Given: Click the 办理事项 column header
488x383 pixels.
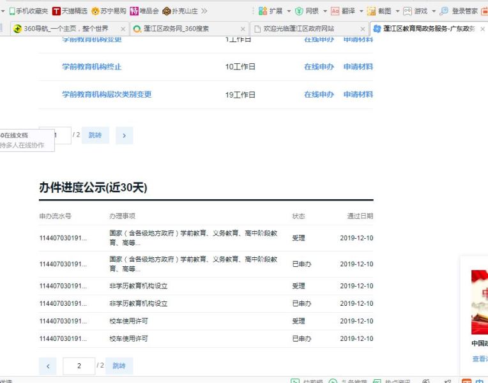Looking at the screenshot, I should pyautogui.click(x=122, y=216).
